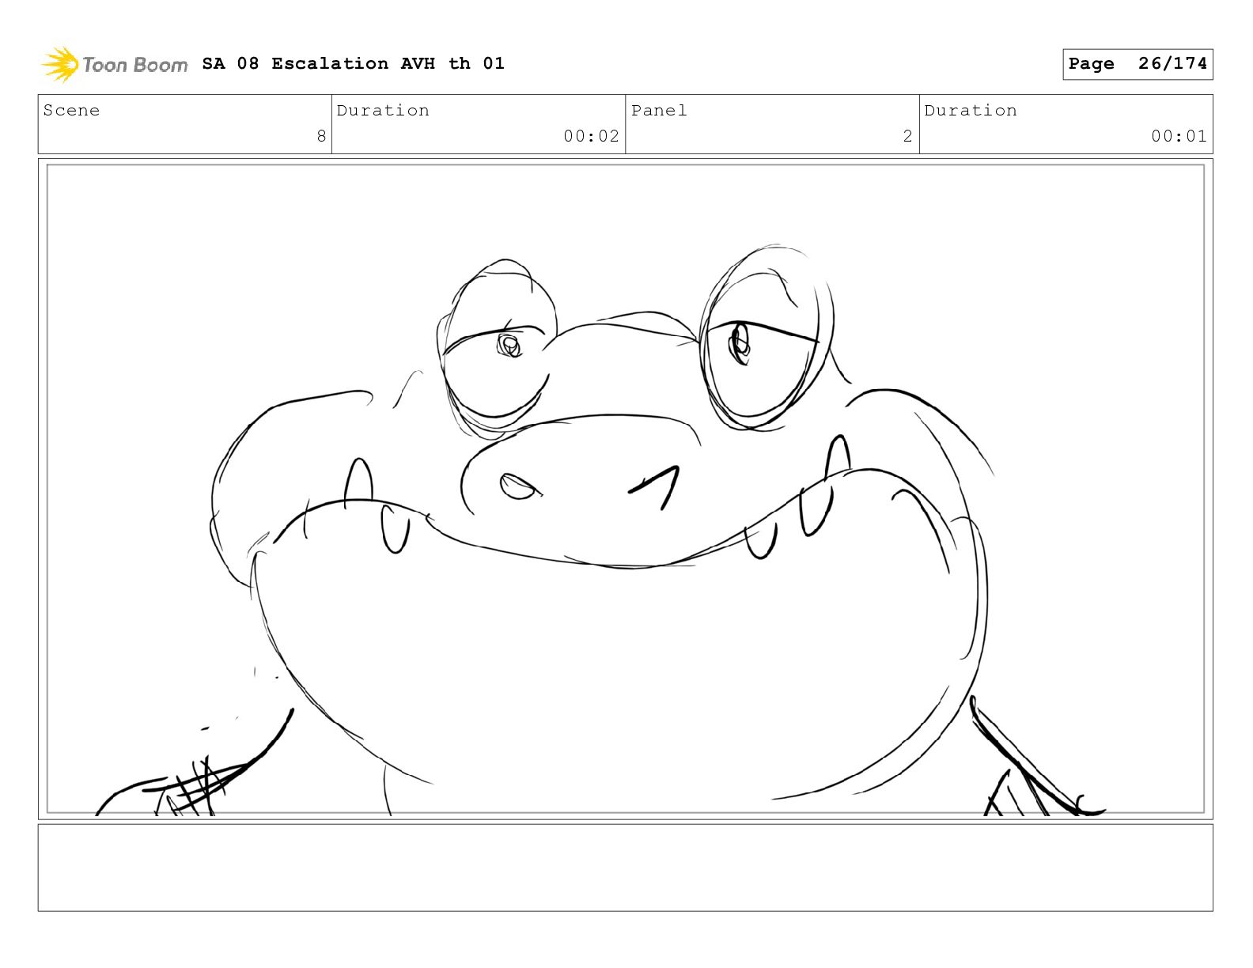Select scene number value '8'

pos(321,136)
